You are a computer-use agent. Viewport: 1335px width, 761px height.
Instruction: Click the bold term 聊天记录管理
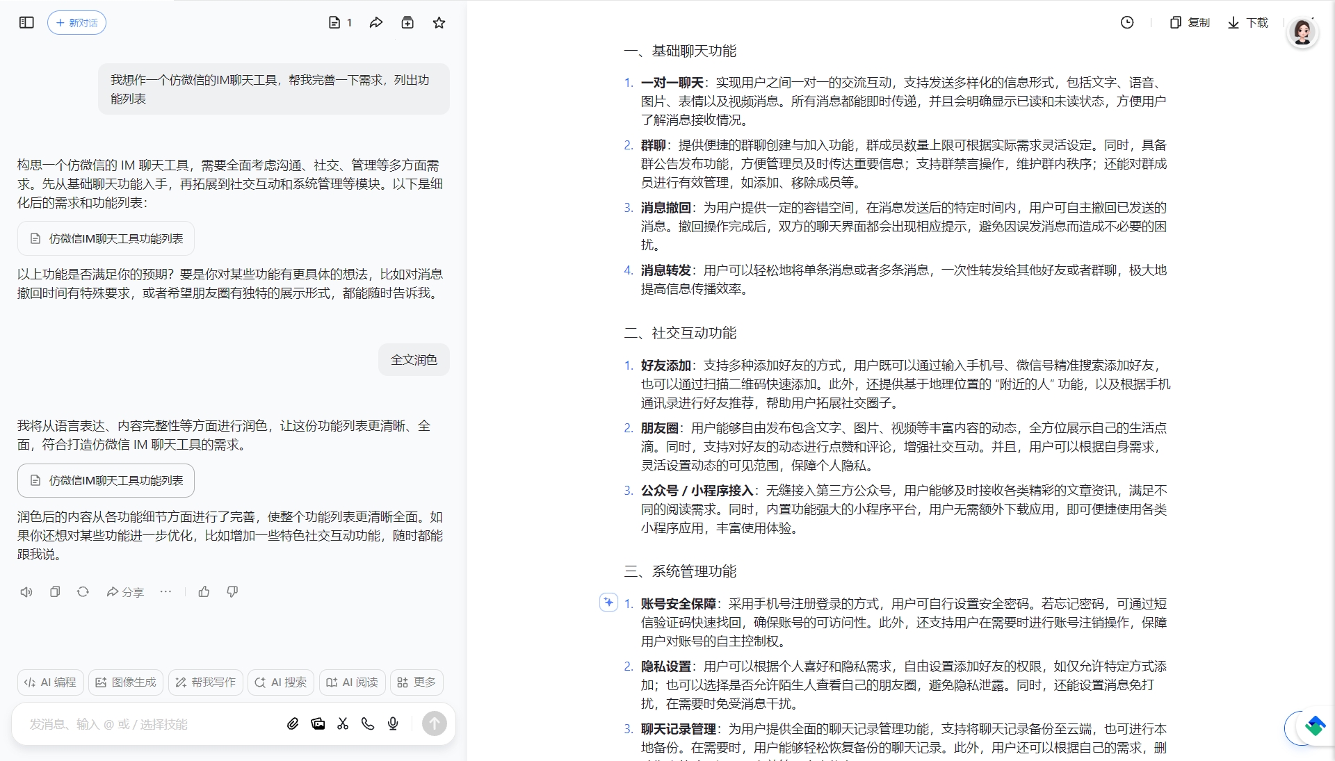(679, 729)
